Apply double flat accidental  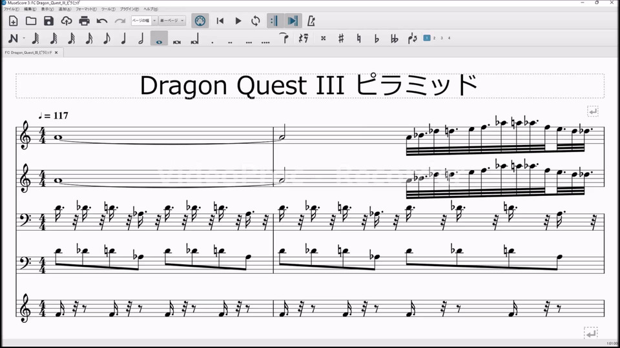(x=394, y=38)
